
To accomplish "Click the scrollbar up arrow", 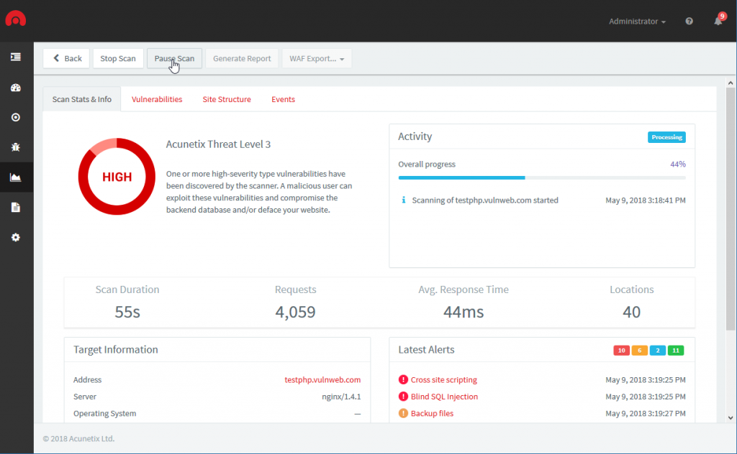I will pos(731,83).
